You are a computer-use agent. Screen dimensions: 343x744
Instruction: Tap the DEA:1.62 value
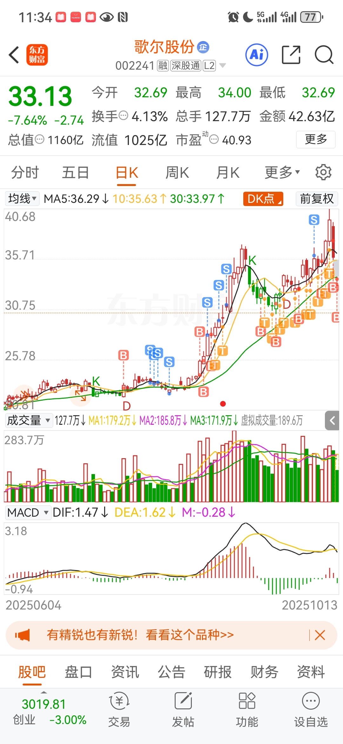[x=145, y=513]
